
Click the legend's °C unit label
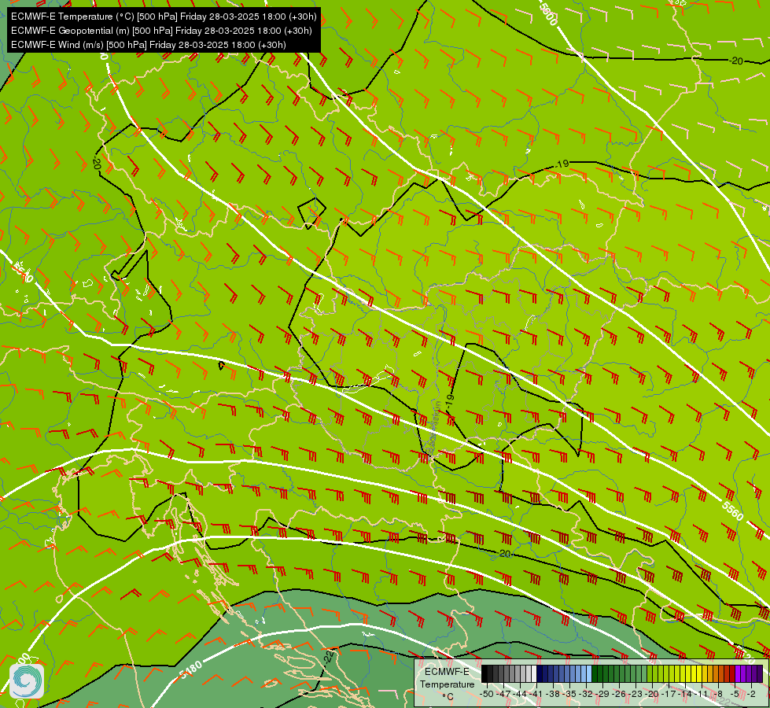(448, 697)
